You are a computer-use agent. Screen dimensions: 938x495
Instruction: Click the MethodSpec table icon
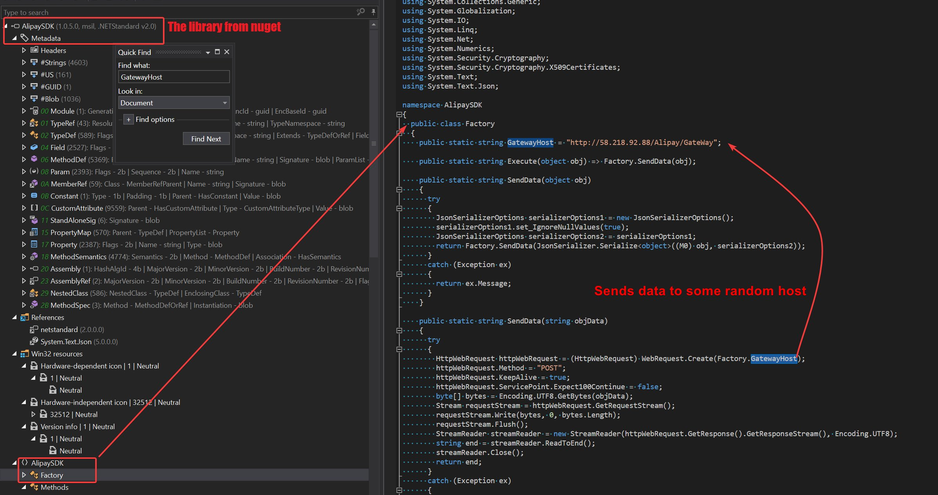34,305
